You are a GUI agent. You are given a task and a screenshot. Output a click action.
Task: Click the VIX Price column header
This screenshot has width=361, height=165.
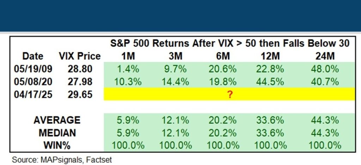coord(79,56)
